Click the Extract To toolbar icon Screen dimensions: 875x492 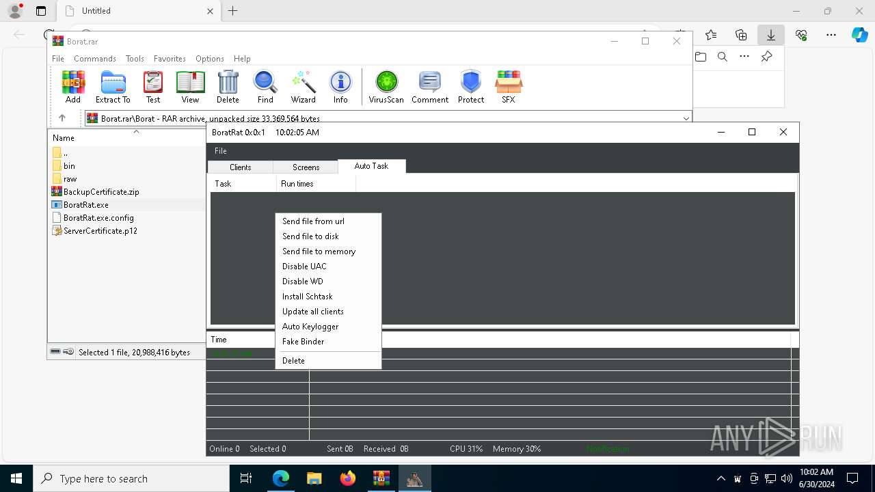pyautogui.click(x=113, y=87)
